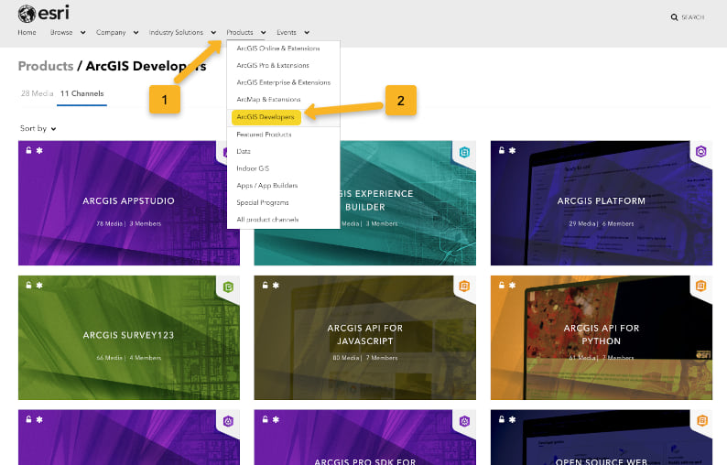
Task: Click the lock icon on ArcGIS Survey123 card
Action: 28,285
